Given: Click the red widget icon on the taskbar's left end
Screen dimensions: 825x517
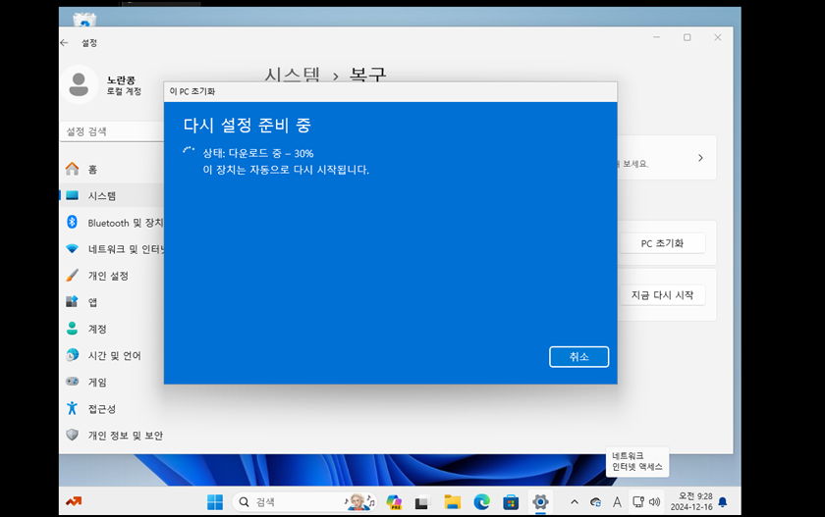Looking at the screenshot, I should [x=74, y=501].
